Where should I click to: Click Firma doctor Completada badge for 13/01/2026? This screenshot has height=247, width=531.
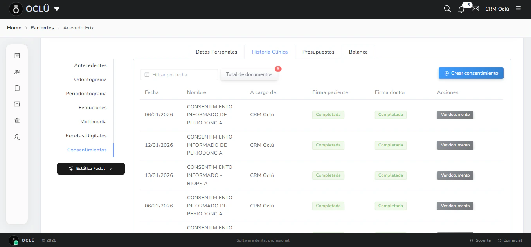pos(391,175)
